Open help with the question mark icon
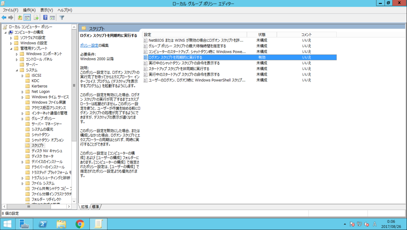The height and width of the screenshot is (230, 407). point(45,18)
